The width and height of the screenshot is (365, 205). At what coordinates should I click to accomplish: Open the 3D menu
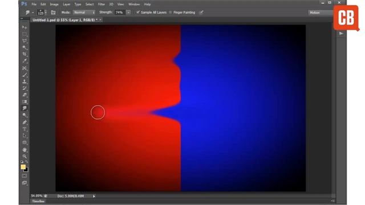click(111, 4)
